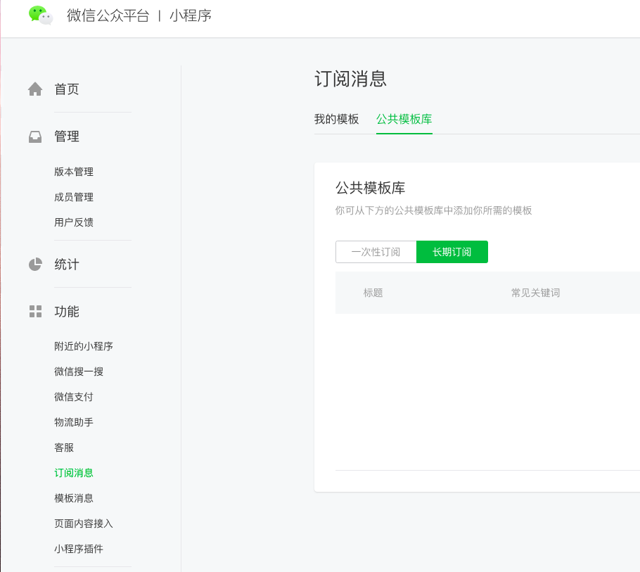Open the 微信支付 settings
Image resolution: width=640 pixels, height=572 pixels.
(x=74, y=397)
